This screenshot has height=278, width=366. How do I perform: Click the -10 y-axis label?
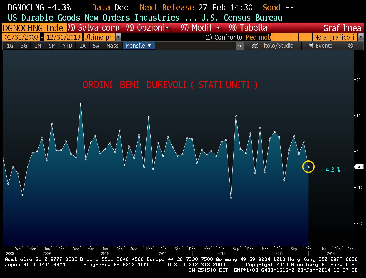359,188
